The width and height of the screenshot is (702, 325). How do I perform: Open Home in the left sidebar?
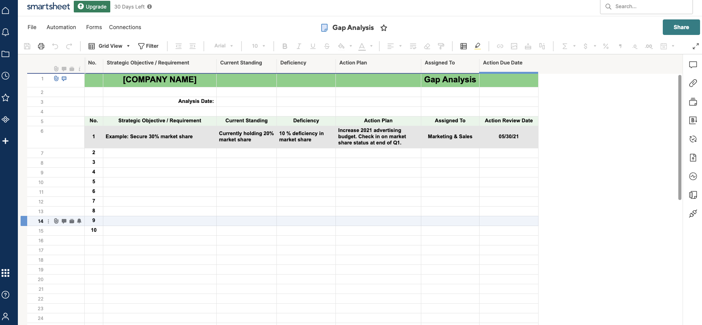coord(5,10)
